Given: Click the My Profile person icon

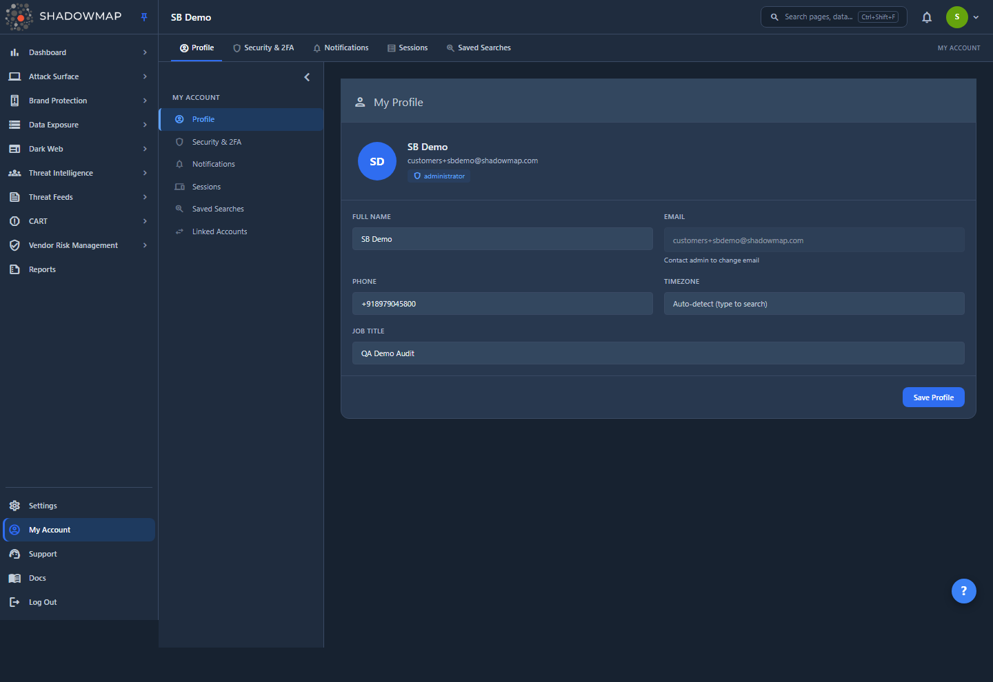Looking at the screenshot, I should (360, 102).
